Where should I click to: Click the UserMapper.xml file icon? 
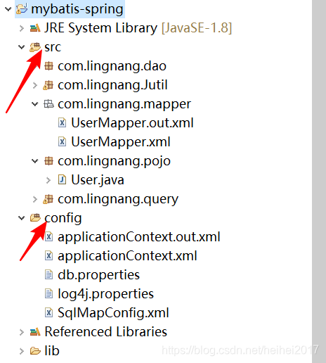62,142
